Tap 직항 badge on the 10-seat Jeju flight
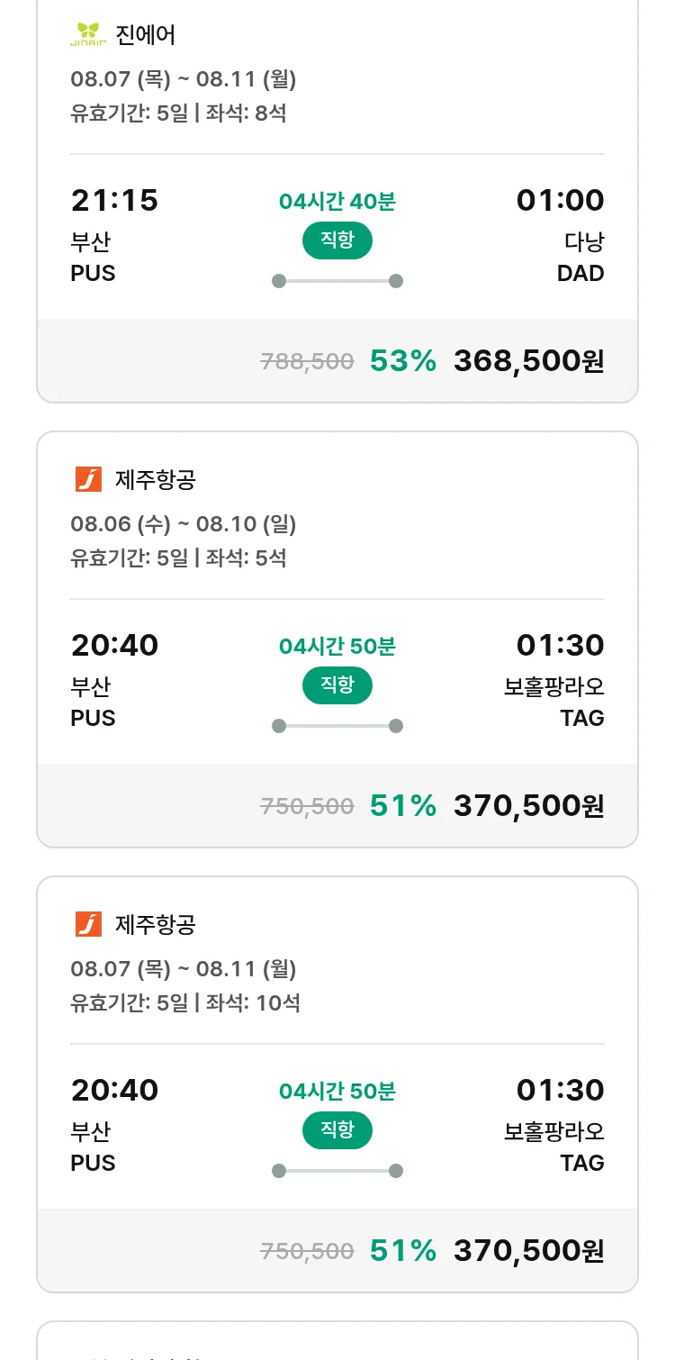The image size is (675, 1360). [337, 1130]
